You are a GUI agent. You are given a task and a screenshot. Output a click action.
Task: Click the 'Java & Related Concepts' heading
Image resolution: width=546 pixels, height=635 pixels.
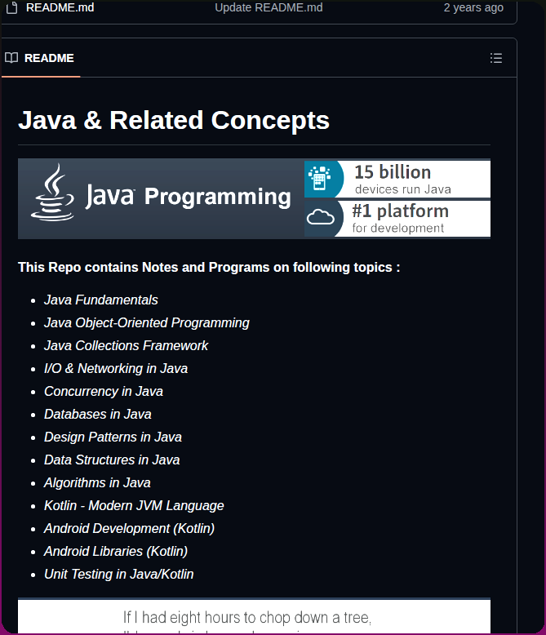coord(174,120)
